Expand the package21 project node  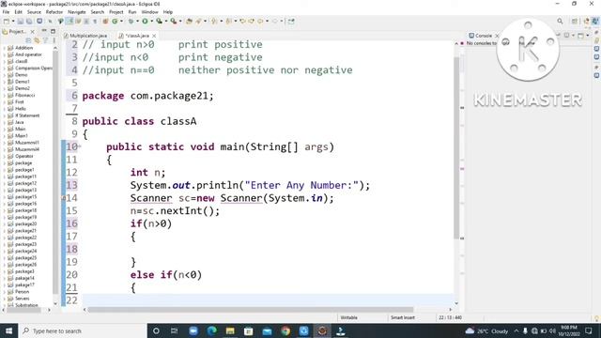5,231
